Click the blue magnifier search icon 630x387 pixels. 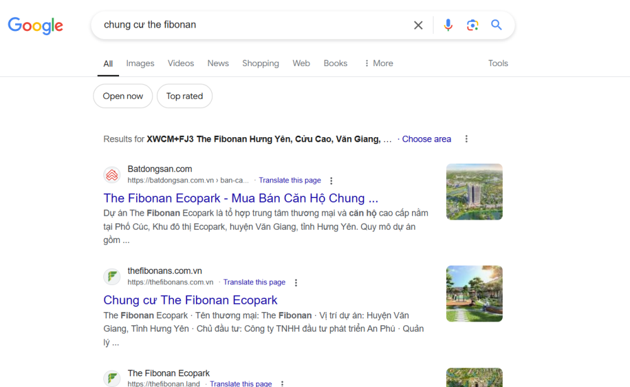[496, 25]
